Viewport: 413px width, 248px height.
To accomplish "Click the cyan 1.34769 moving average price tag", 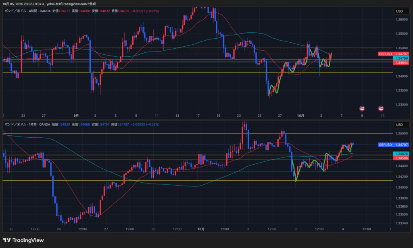I will (x=401, y=58).
